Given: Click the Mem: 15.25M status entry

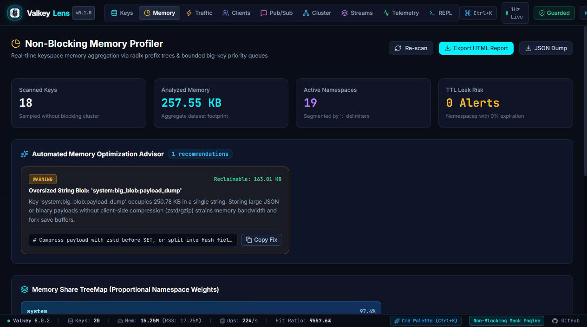Looking at the screenshot, I should click(159, 321).
